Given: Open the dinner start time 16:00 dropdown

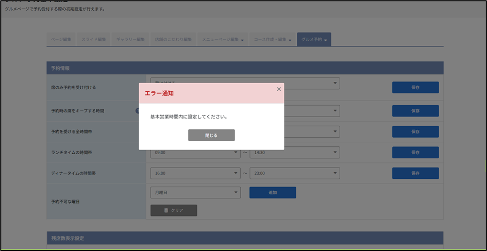Looking at the screenshot, I should click(x=195, y=173).
